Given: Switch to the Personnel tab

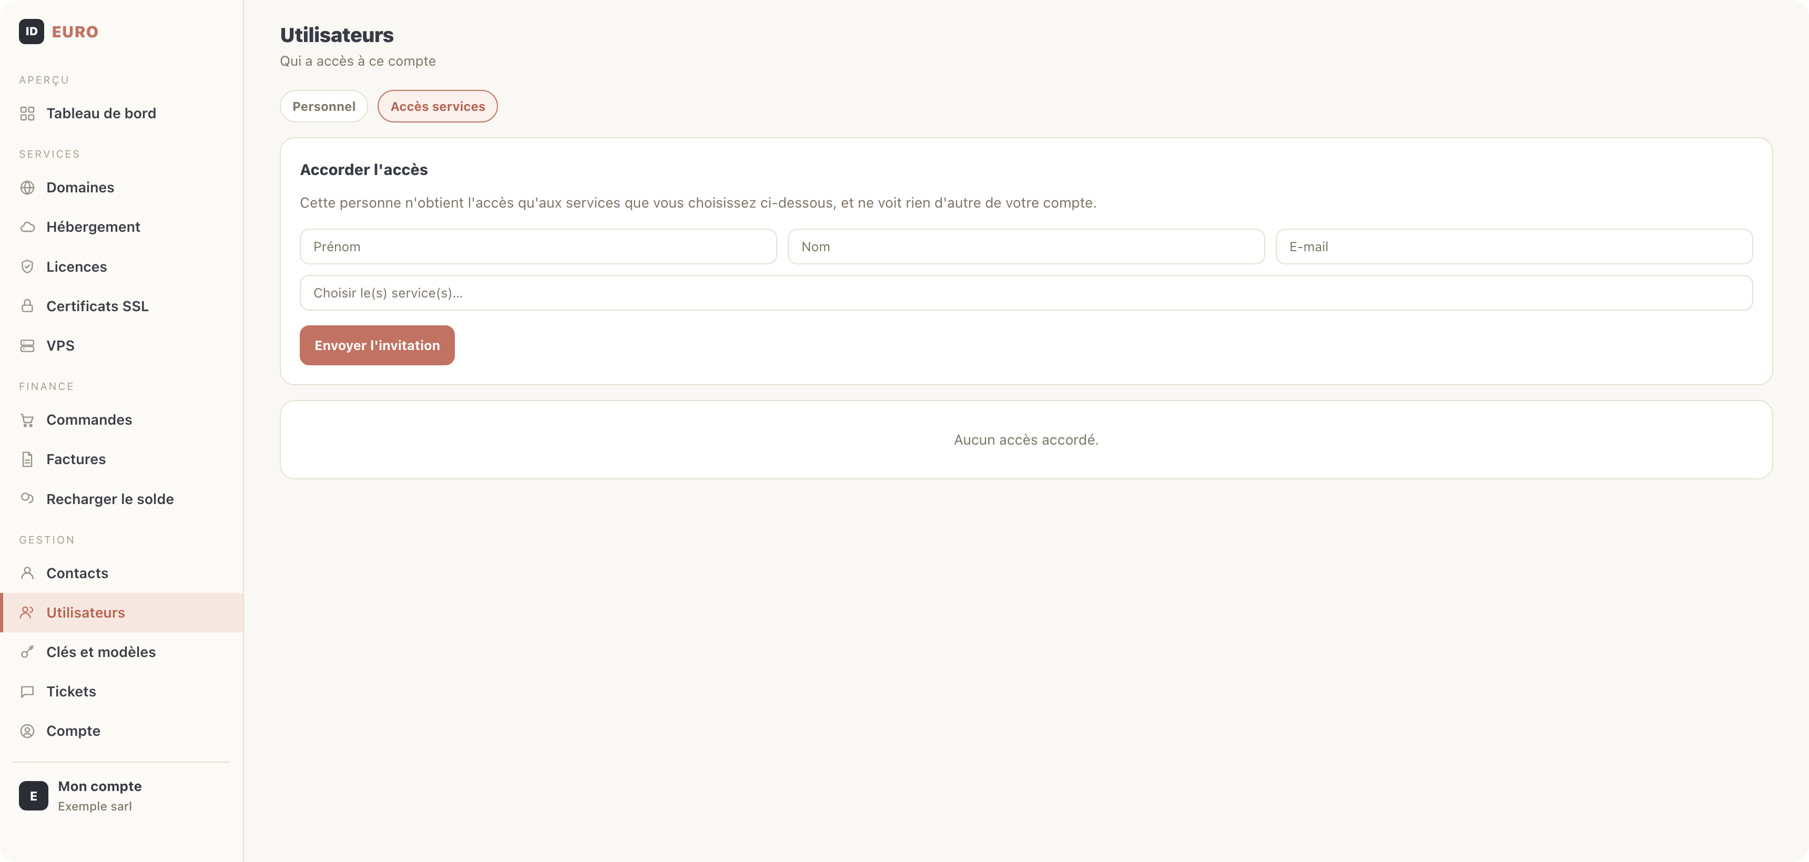Looking at the screenshot, I should (x=324, y=107).
